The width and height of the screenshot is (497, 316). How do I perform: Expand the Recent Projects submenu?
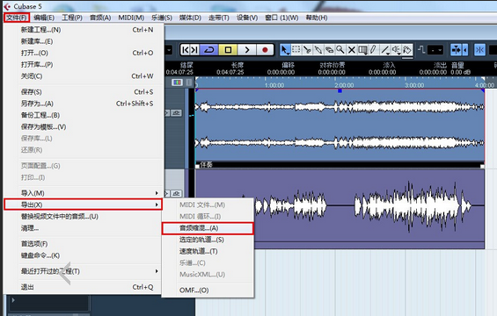point(84,271)
